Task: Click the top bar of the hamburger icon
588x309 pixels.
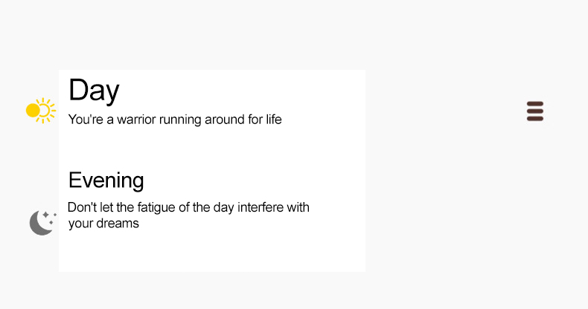Action: coord(535,103)
